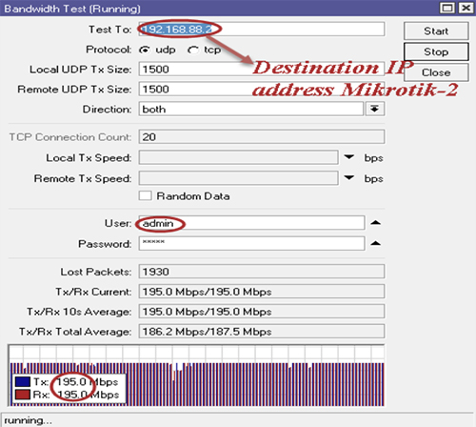Image resolution: width=476 pixels, height=427 pixels.
Task: Stop the running bandwidth test
Action: [x=436, y=51]
